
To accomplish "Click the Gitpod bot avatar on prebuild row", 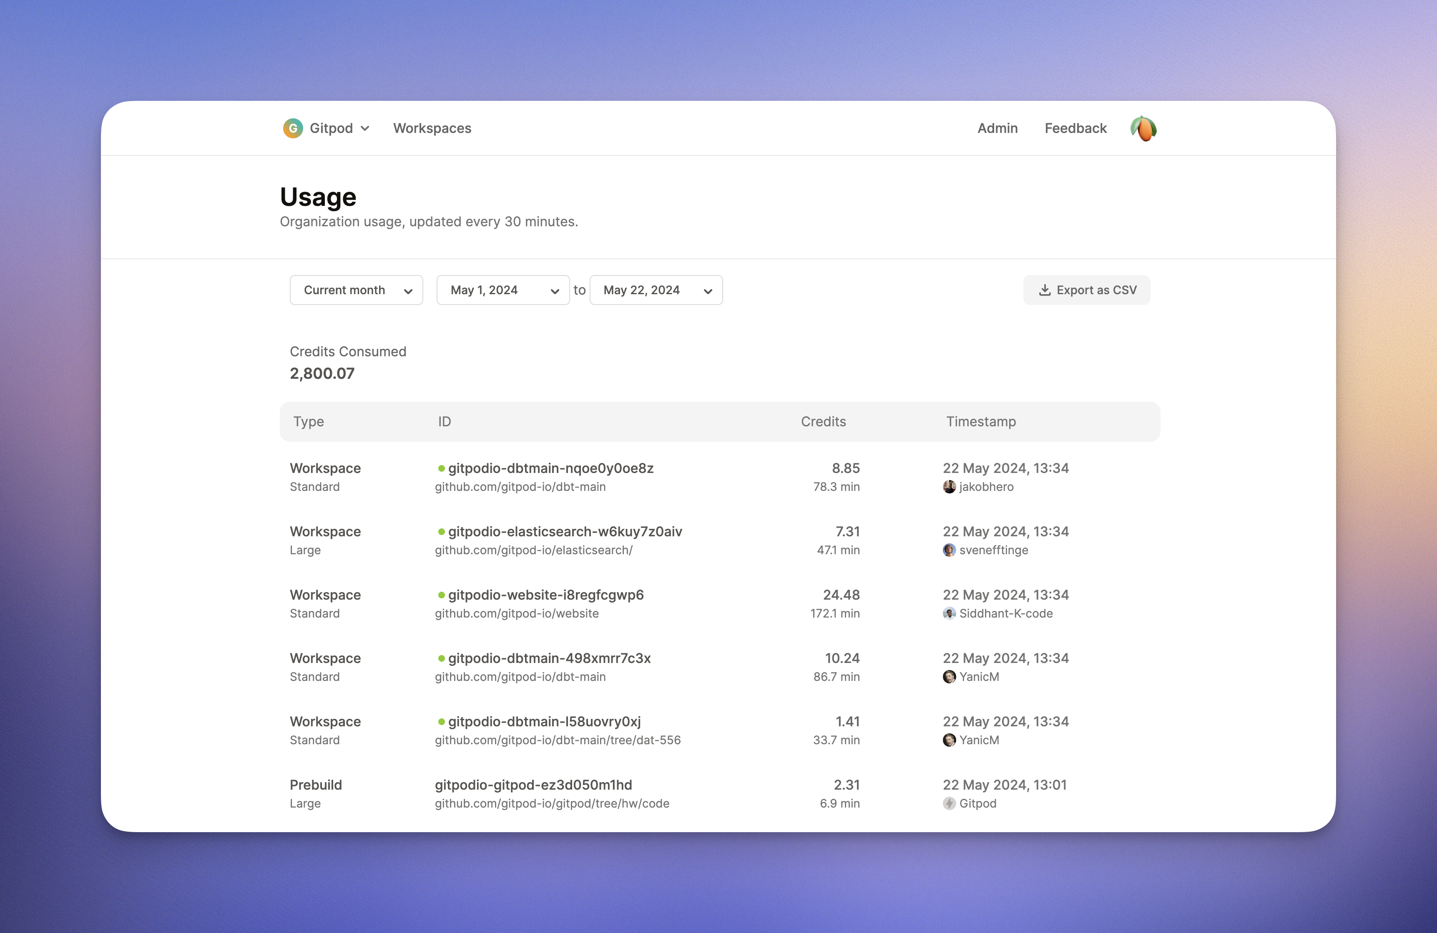I will pyautogui.click(x=949, y=804).
